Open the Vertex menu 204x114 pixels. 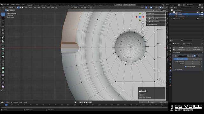tap(44, 8)
